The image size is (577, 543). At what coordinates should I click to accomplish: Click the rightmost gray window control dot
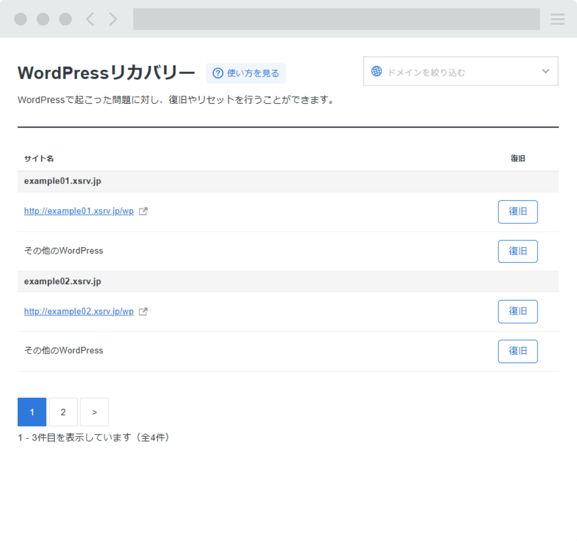(x=65, y=19)
